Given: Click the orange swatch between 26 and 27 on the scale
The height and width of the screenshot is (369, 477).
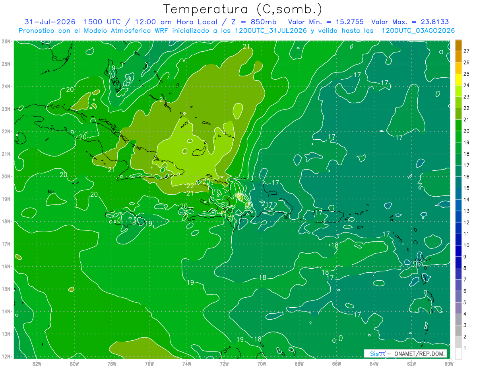Looking at the screenshot, I should (458, 56).
